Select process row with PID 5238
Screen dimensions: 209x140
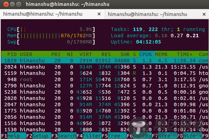(105, 92)
